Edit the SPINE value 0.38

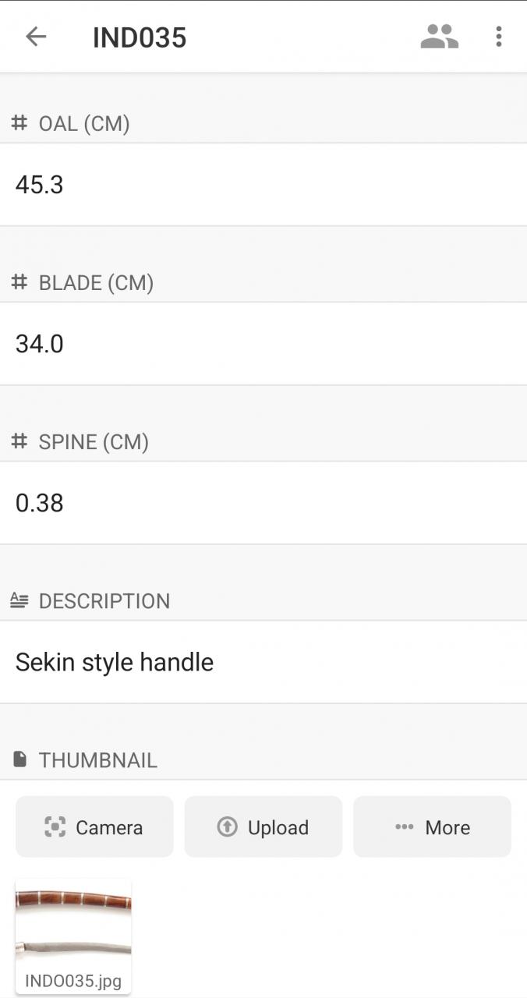[x=263, y=503]
